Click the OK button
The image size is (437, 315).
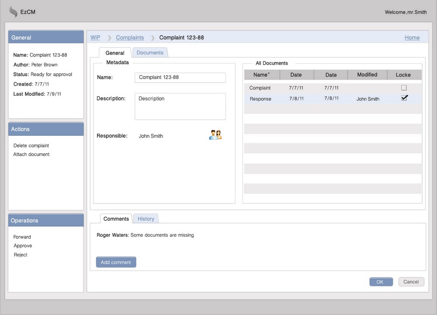381,282
